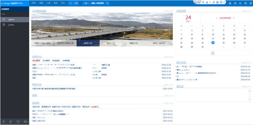Viewport: 253px width, 125px height.
Task: Click the shirt theme icon at sidebar bottom
Action: (18, 122)
